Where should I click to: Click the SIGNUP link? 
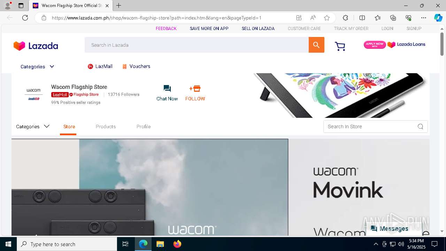[414, 29]
